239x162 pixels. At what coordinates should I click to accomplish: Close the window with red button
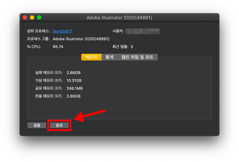[25, 17]
